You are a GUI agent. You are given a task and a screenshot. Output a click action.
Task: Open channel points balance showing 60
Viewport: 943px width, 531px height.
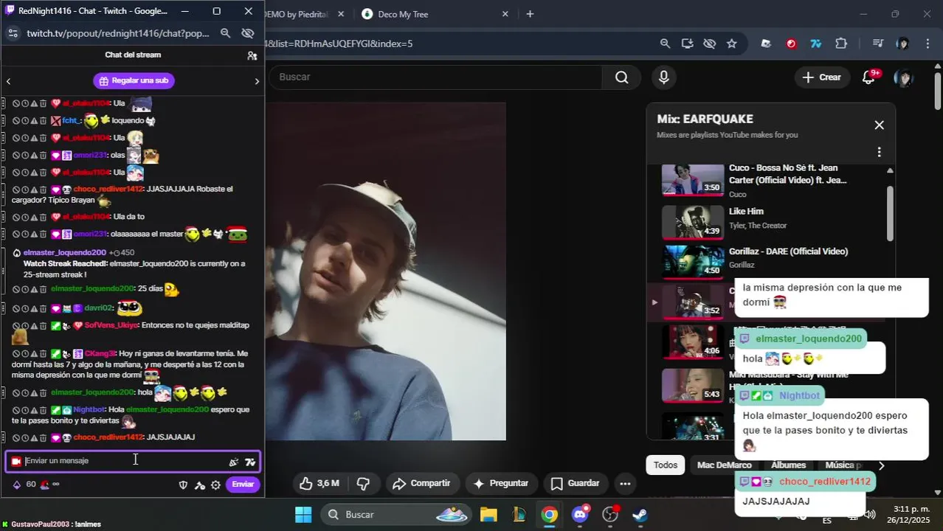[24, 485]
